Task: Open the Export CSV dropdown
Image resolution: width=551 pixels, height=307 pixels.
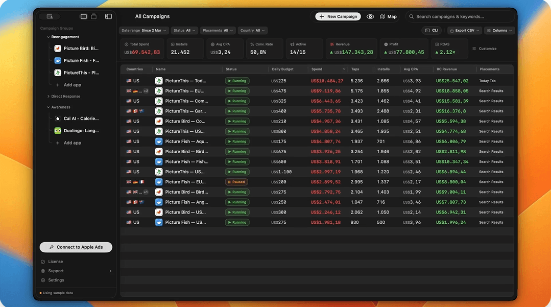Action: [x=464, y=31]
